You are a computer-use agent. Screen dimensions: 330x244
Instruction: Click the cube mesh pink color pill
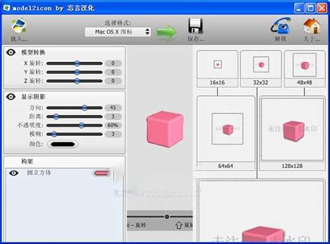click(102, 173)
